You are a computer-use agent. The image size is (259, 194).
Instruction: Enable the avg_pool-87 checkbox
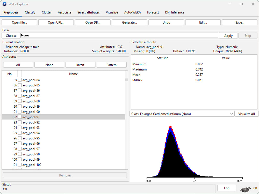click(20, 96)
